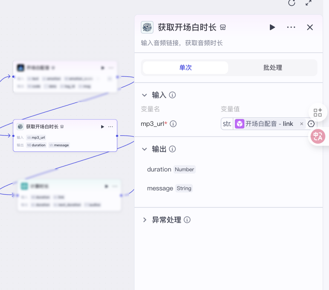Screen dimensions: 329x290
Task: Open the canvas 获取开场白时长 node ellipsis menu
Action: [111, 127]
